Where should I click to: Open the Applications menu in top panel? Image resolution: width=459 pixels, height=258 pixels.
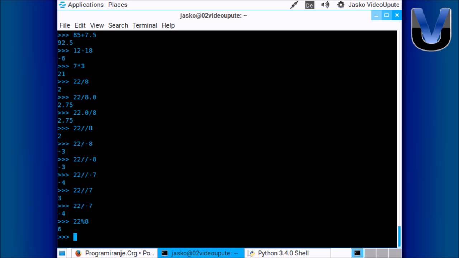click(86, 5)
